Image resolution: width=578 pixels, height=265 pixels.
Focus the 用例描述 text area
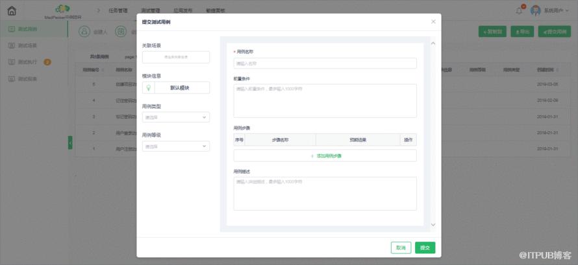pyautogui.click(x=325, y=194)
